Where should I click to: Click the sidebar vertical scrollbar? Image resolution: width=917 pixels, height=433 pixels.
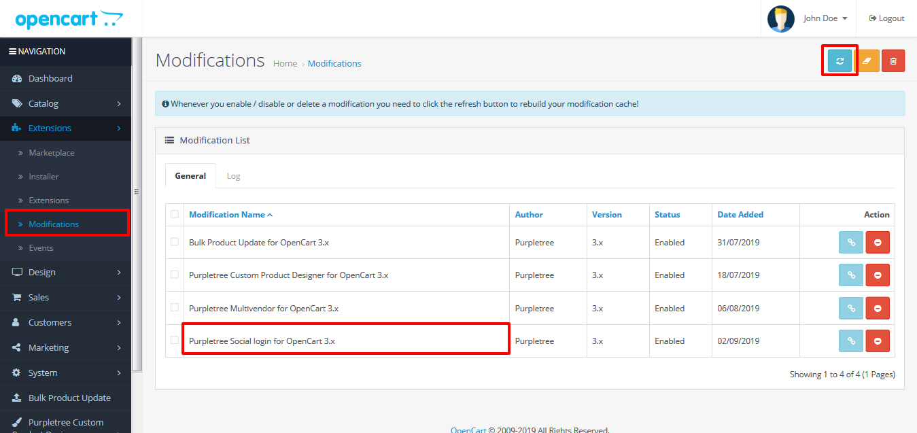pos(137,204)
